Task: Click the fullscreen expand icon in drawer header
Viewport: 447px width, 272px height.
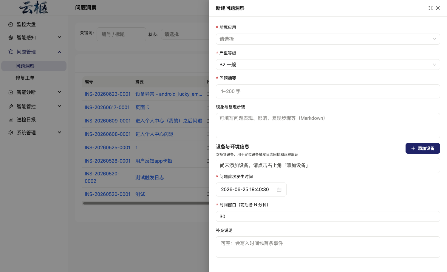Action: tap(431, 8)
